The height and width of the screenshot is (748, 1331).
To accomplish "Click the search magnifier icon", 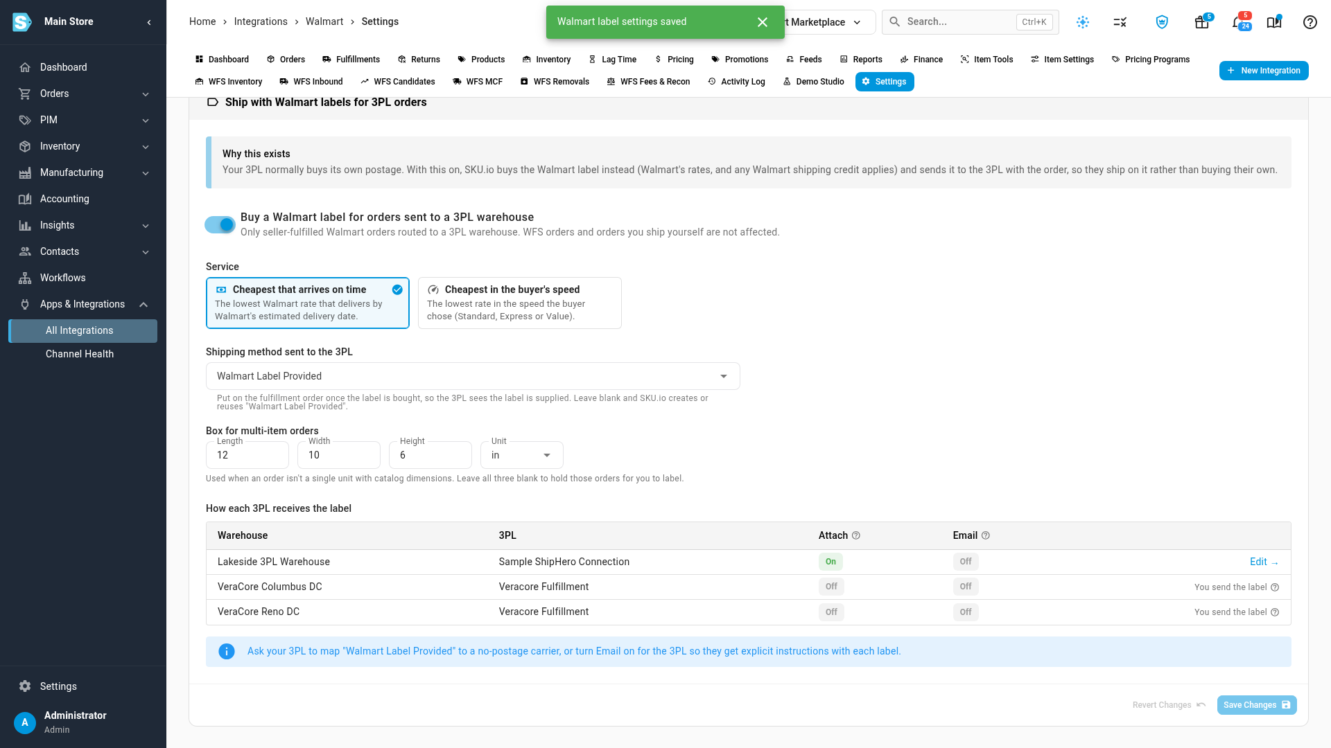I will coord(895,22).
